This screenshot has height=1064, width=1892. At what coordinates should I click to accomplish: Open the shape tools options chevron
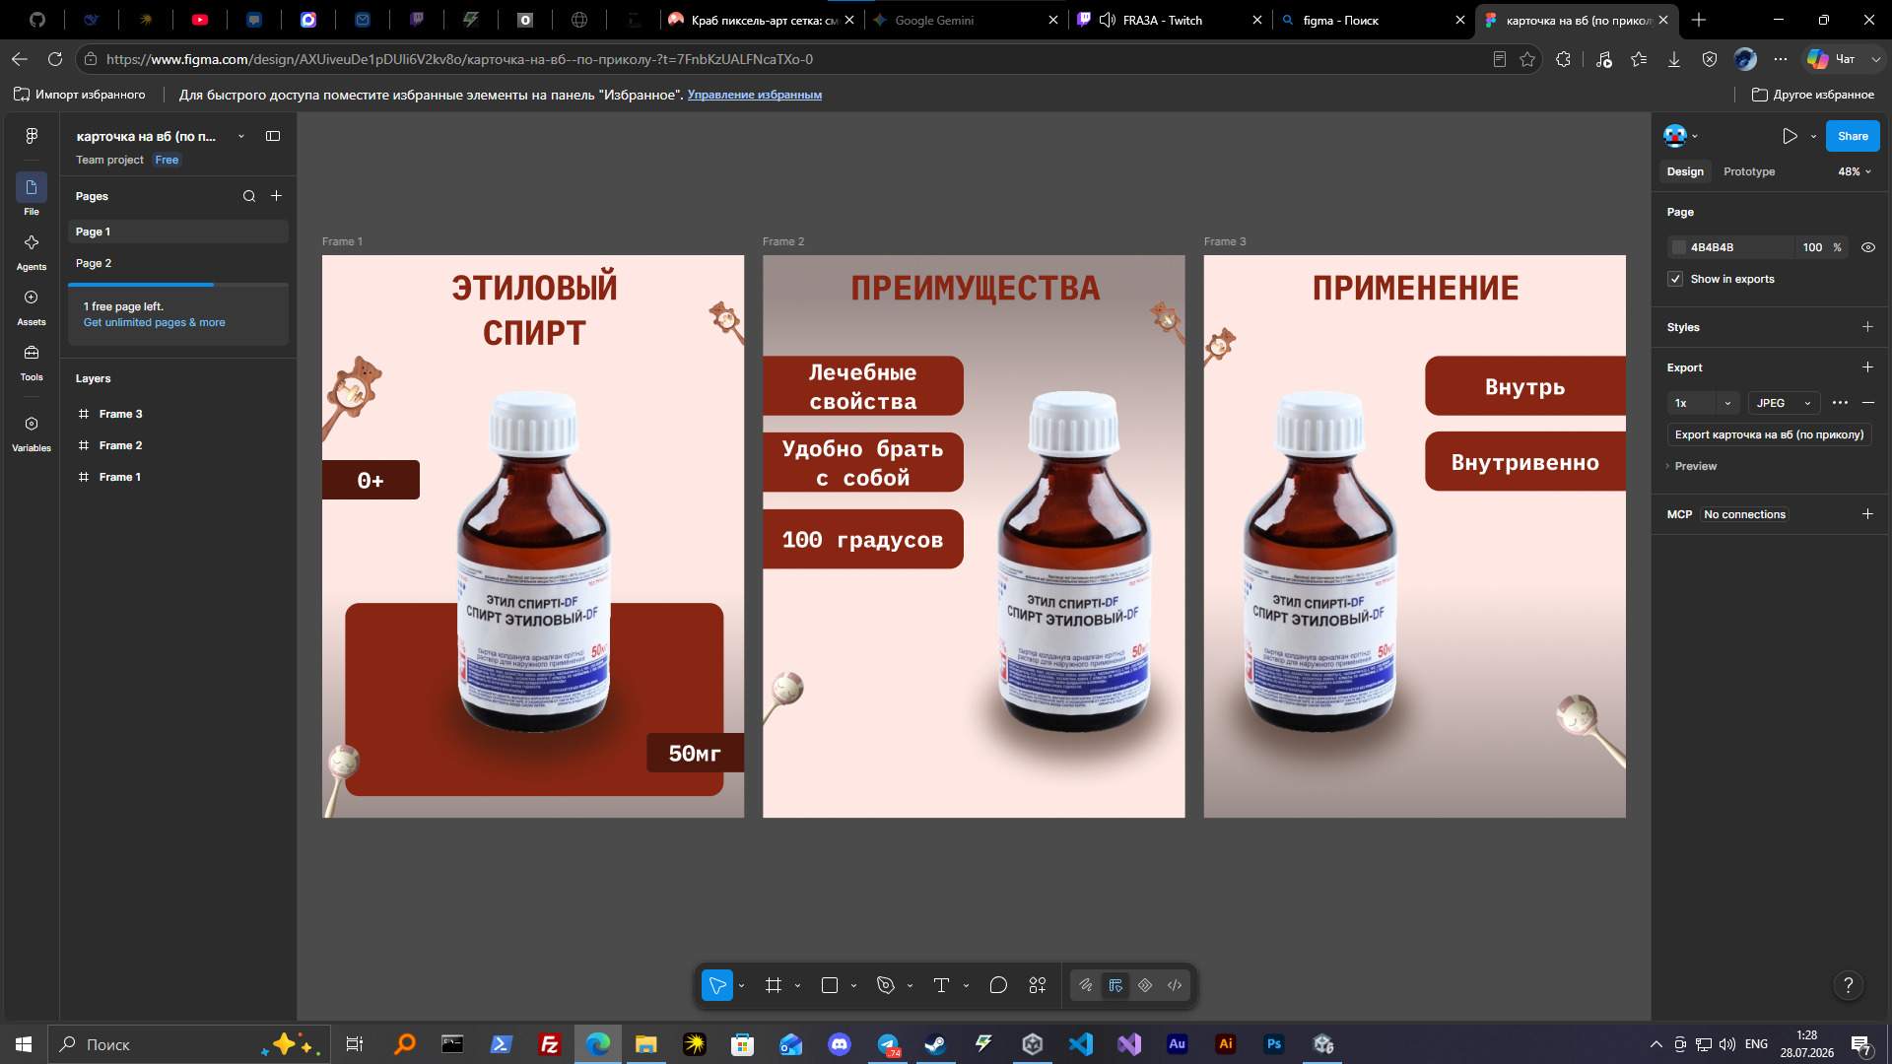tap(853, 985)
